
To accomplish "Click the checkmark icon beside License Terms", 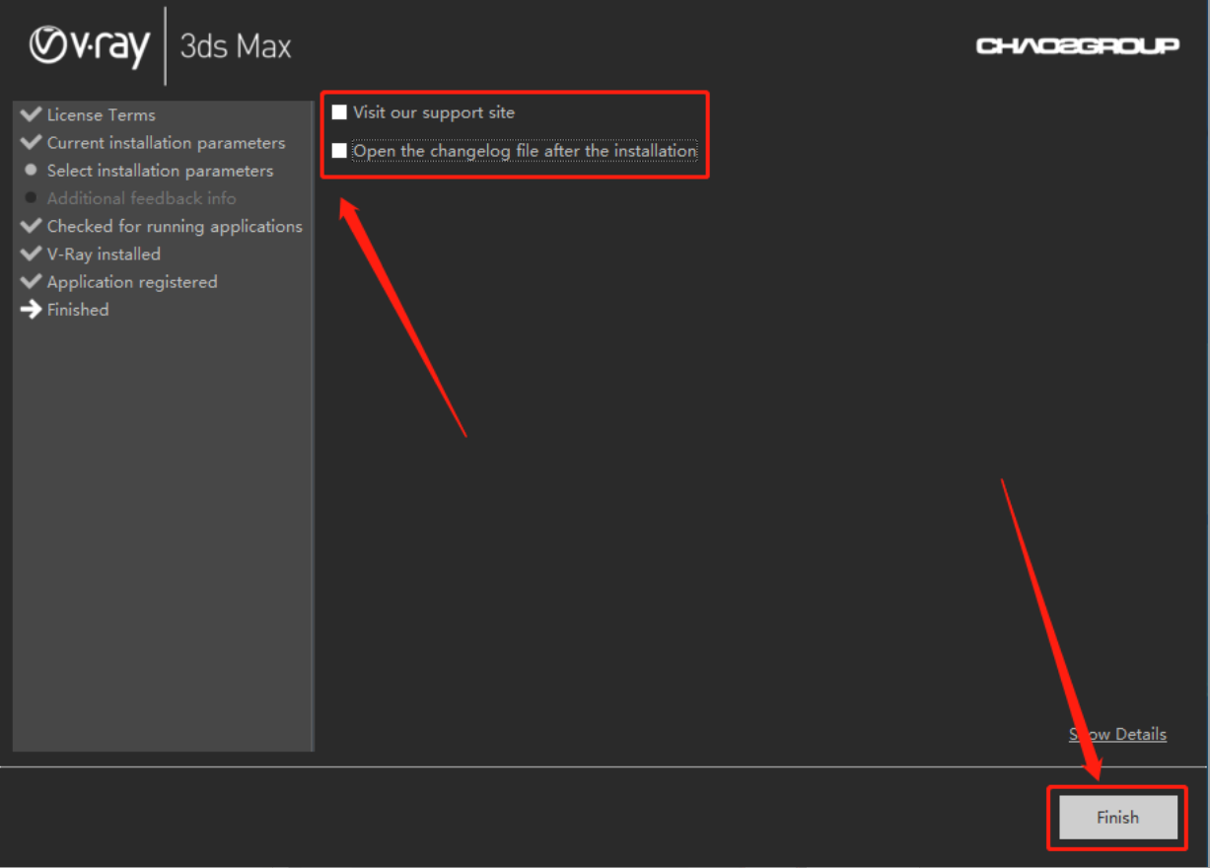I will pos(31,114).
